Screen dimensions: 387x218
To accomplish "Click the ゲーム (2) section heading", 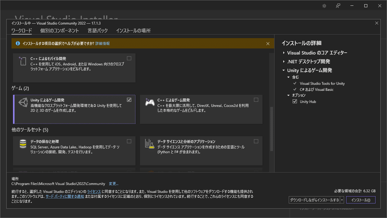I will point(20,88).
